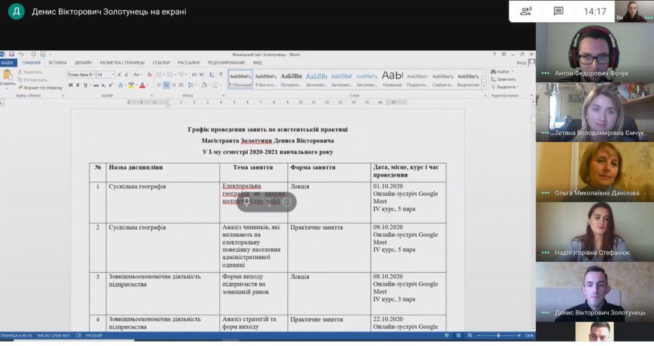Select the Обычный style in gallery
This screenshot has height=346, width=654.
point(241,80)
